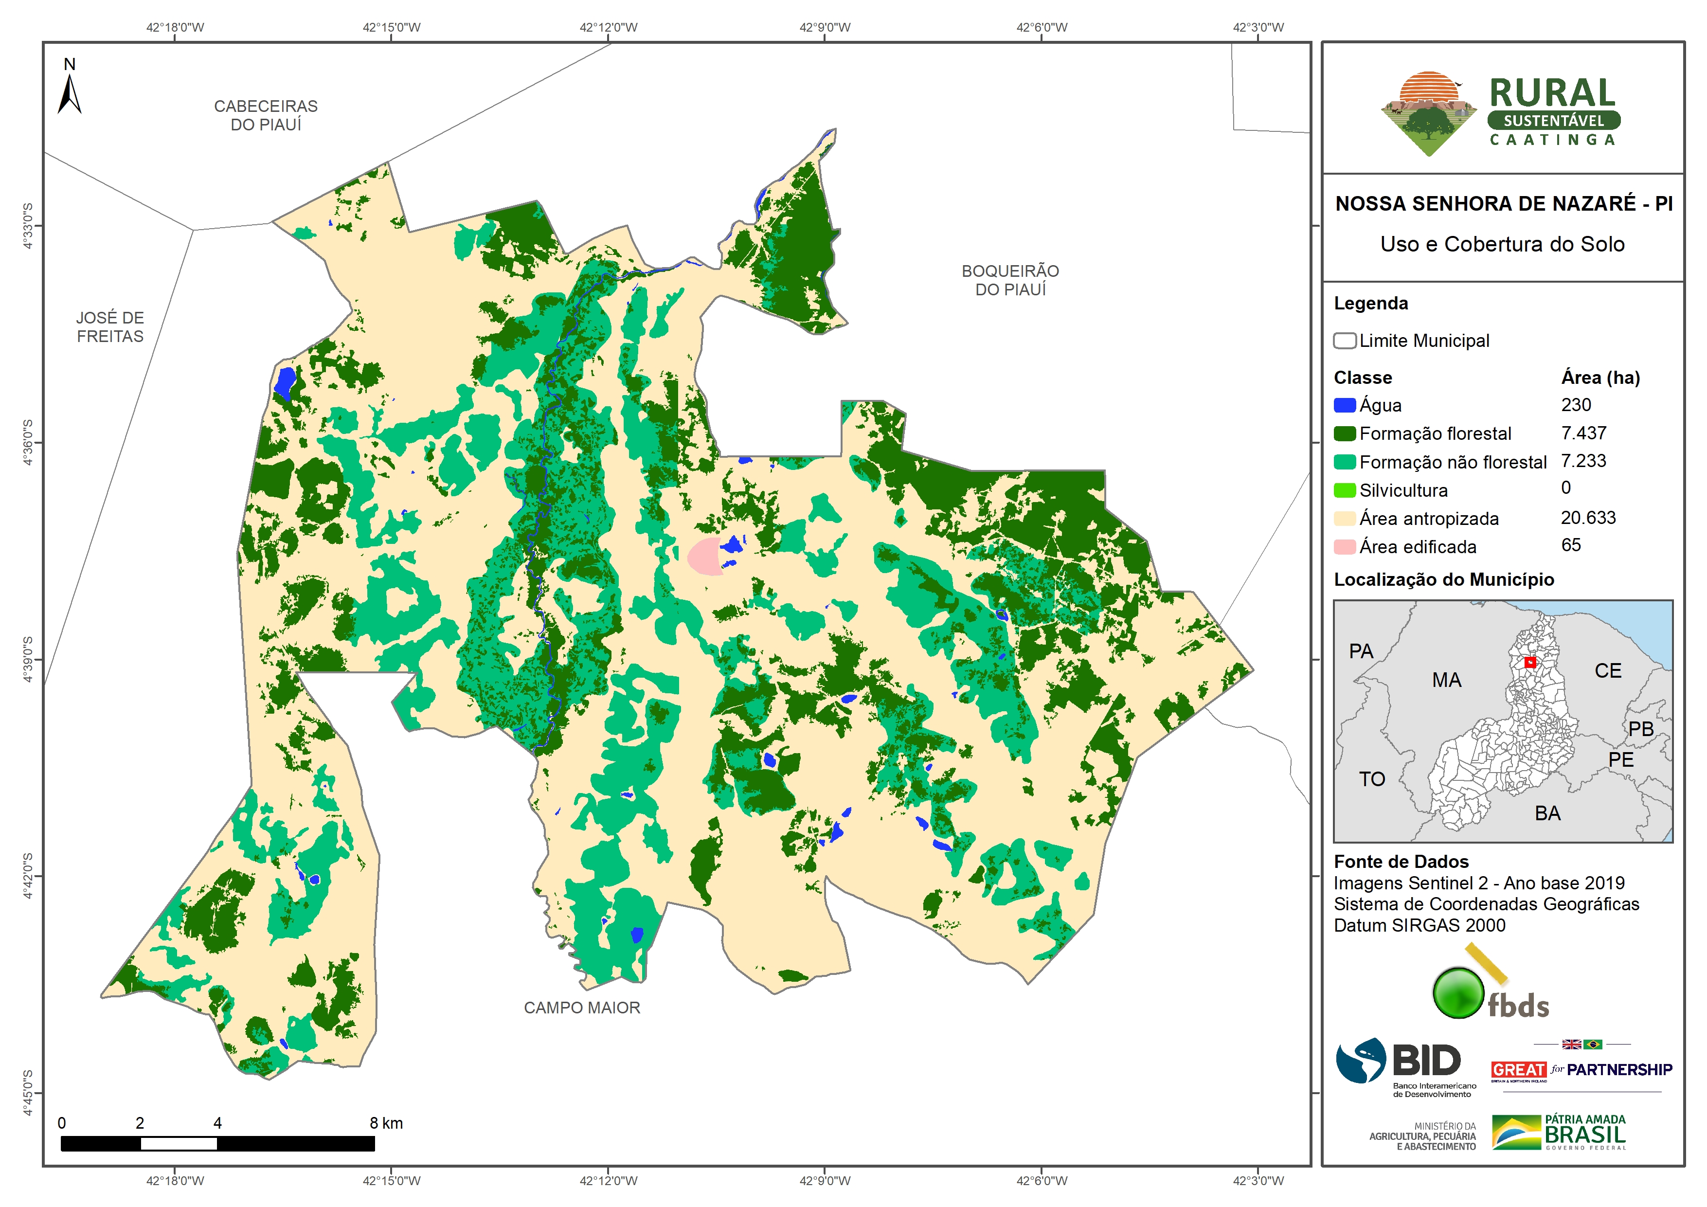Click the Pátria Amada Brasil logo
This screenshot has height=1207, width=1707.
pos(1559,1132)
